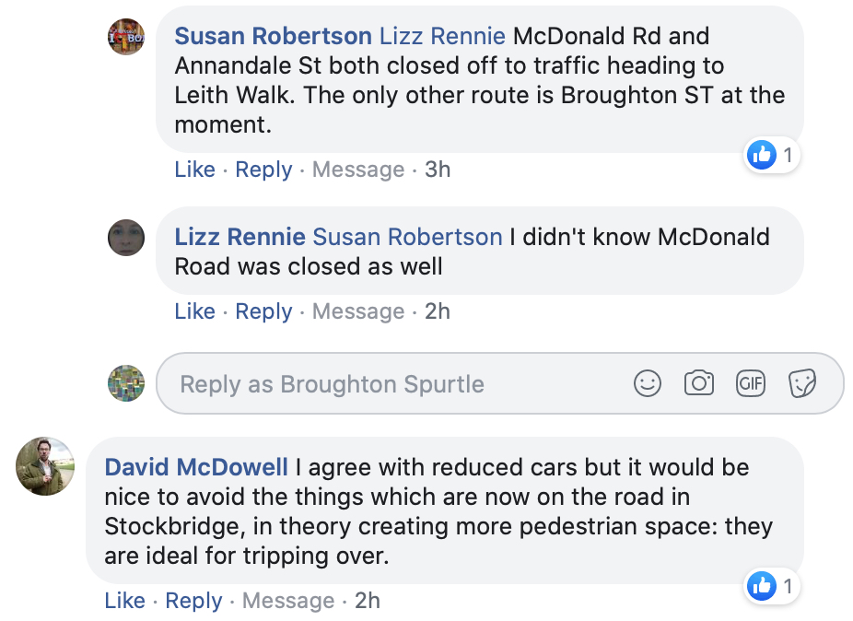Open sticker picker in reply box
The width and height of the screenshot is (853, 621).
[801, 383]
